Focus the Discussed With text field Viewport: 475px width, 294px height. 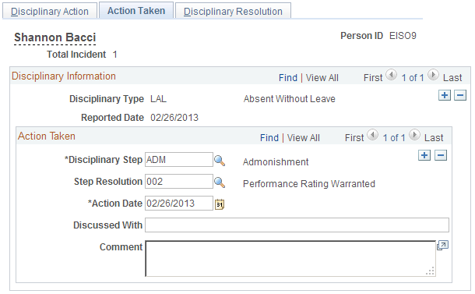[x=297, y=225]
